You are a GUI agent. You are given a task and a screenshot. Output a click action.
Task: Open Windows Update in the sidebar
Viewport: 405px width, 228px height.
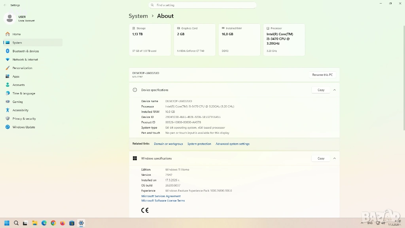click(23, 127)
